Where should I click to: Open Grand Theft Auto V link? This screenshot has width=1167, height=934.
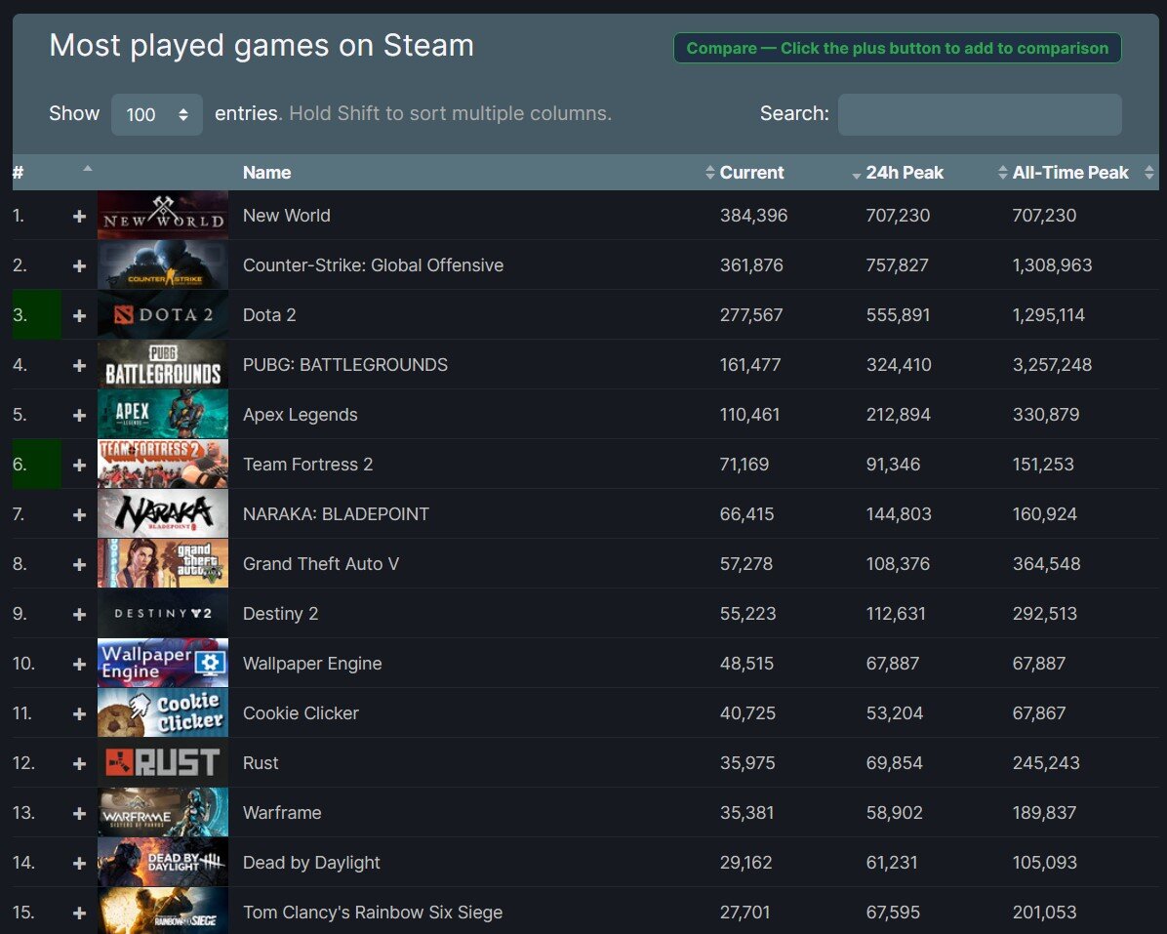tap(321, 565)
